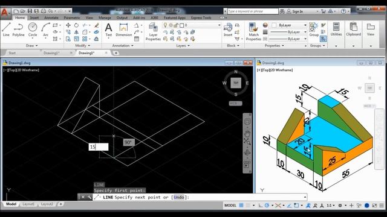This screenshot has width=387, height=217.
Task: Open the Annotate ribbon tab
Action: [51, 17]
